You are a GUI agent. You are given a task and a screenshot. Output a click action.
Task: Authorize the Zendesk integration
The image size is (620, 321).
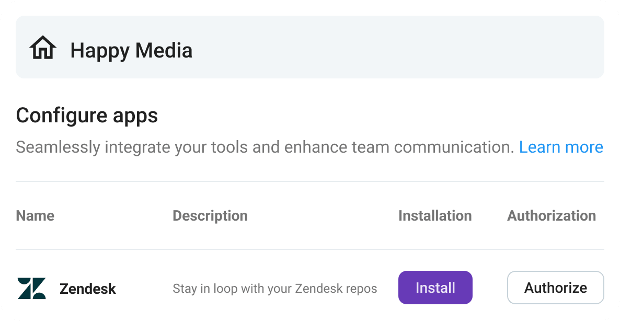click(555, 287)
